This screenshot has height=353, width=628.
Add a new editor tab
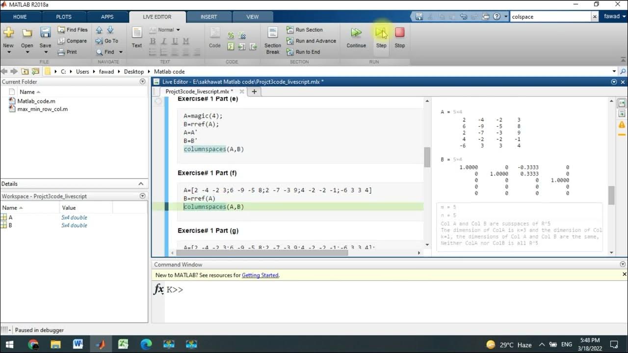pos(254,92)
